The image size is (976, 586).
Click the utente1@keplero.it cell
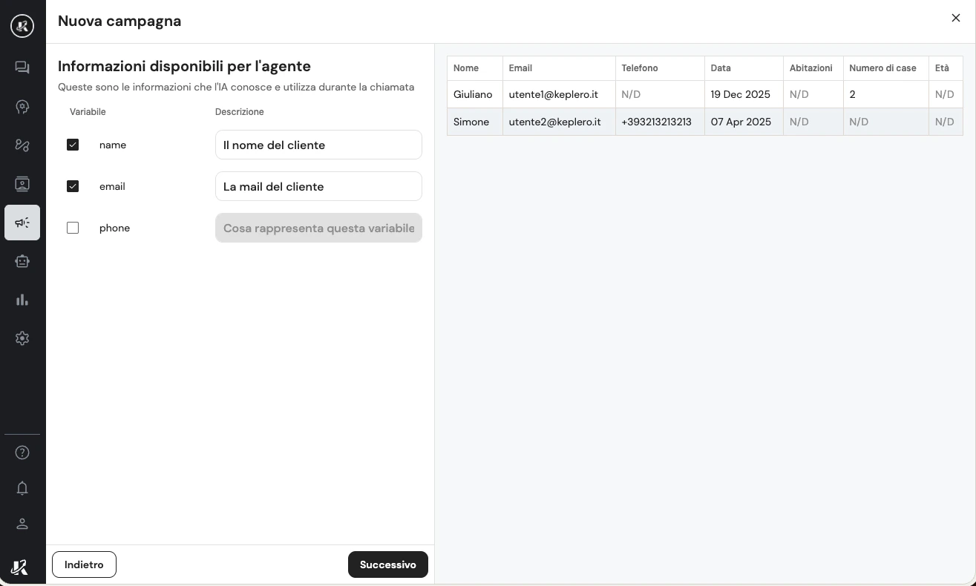[559, 94]
